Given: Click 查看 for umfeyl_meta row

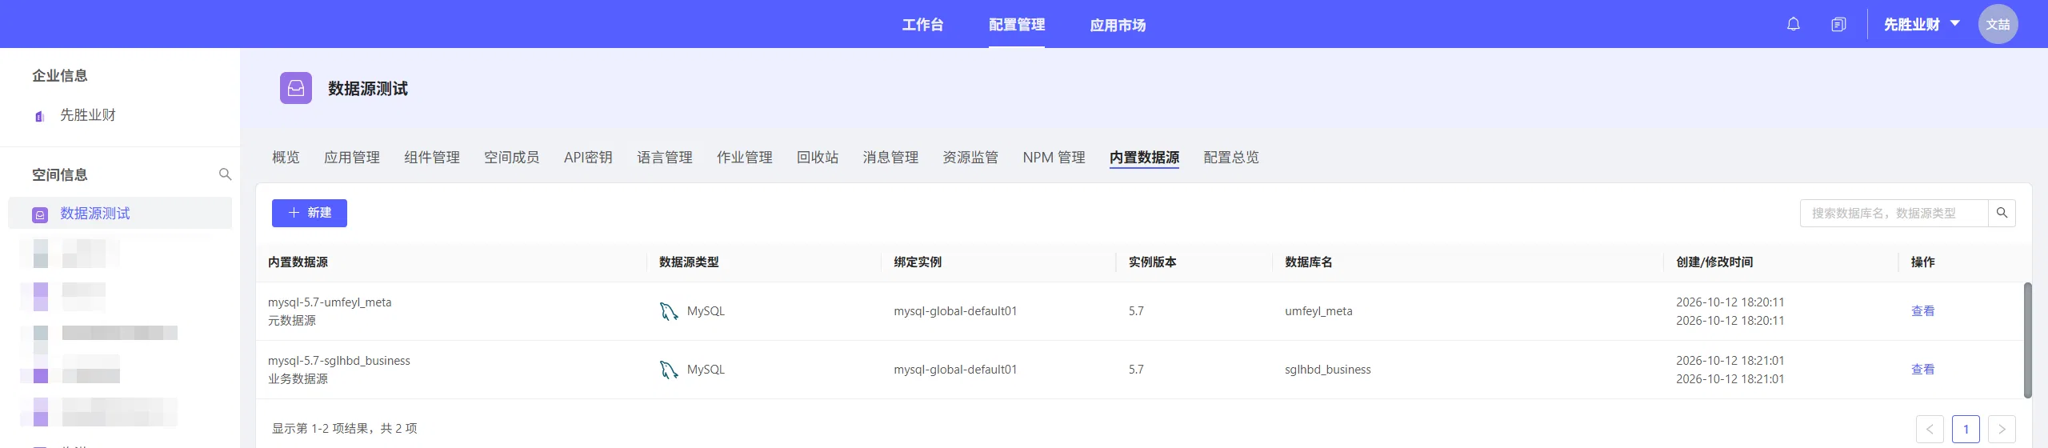Looking at the screenshot, I should click(1922, 311).
